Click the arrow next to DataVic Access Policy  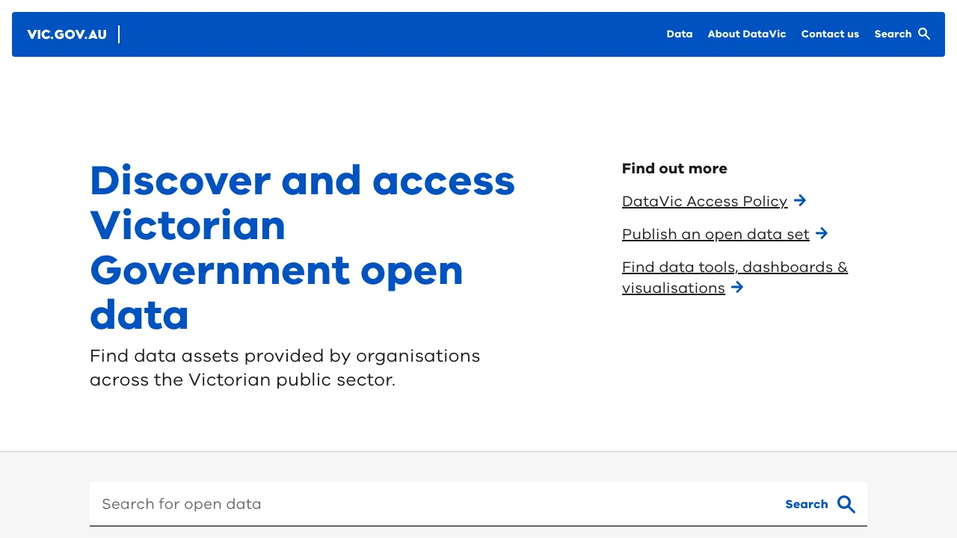[x=800, y=200]
